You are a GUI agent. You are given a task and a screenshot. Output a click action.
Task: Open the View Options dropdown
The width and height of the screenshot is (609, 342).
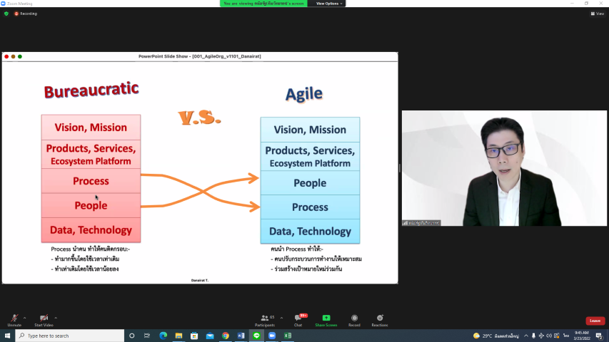(329, 4)
